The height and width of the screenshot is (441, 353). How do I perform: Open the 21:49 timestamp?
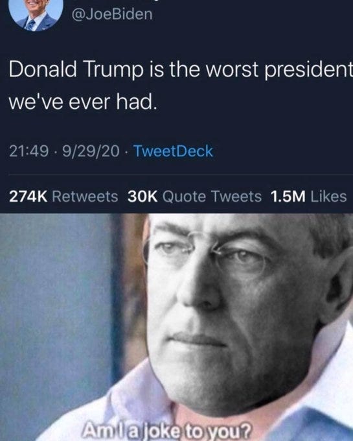(x=28, y=151)
